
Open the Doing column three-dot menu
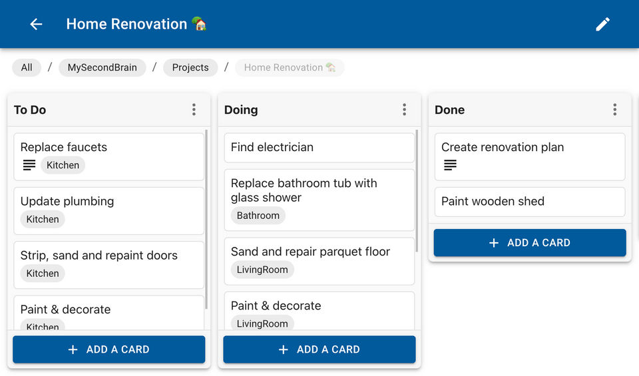(x=404, y=110)
